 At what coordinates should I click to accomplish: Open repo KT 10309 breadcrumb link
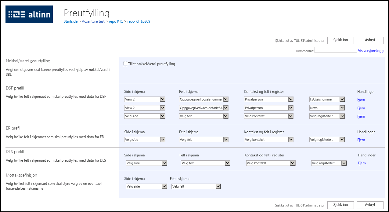(x=139, y=21)
